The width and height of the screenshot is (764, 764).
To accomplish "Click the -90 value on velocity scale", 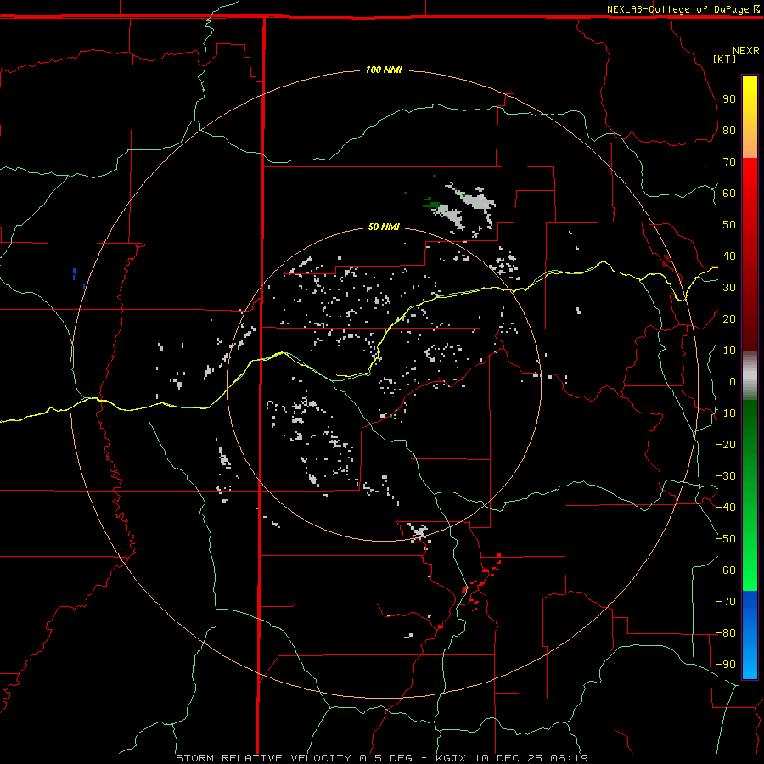I will click(x=726, y=665).
